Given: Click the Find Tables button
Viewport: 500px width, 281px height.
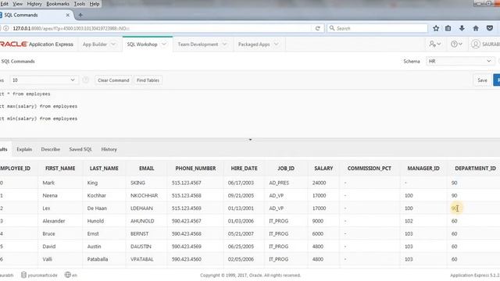Looking at the screenshot, I should (x=148, y=80).
